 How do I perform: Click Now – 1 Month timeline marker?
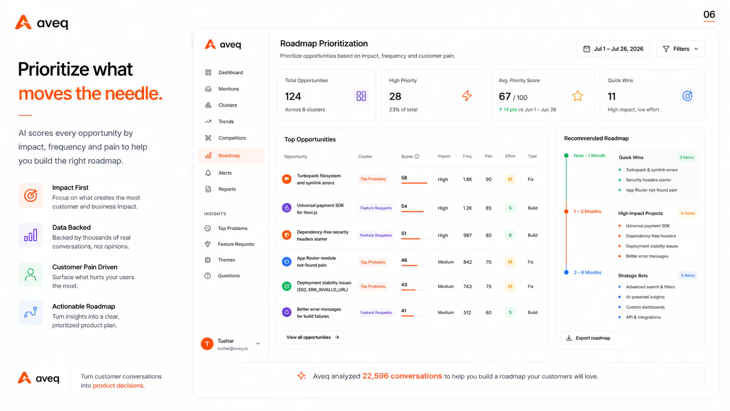pos(566,155)
